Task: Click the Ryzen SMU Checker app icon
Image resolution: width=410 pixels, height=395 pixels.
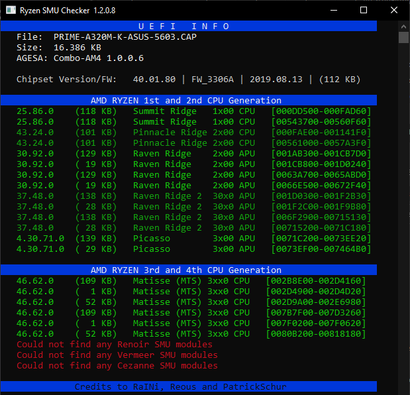Action: click(x=11, y=10)
